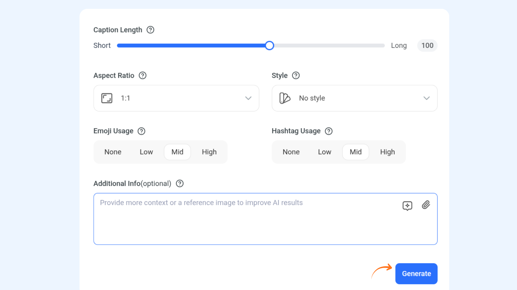Click the caption length value 100
The width and height of the screenshot is (517, 290).
click(x=427, y=46)
